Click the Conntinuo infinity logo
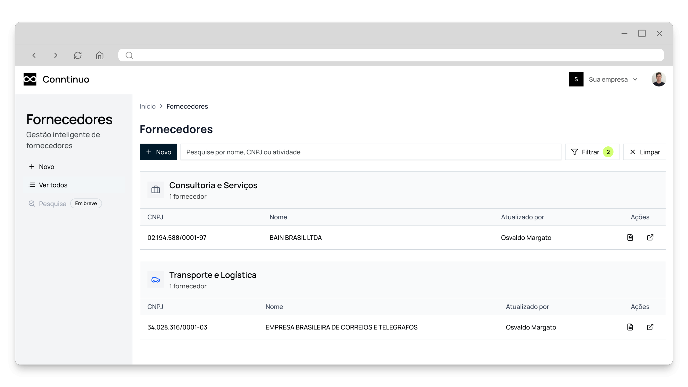 coord(30,79)
